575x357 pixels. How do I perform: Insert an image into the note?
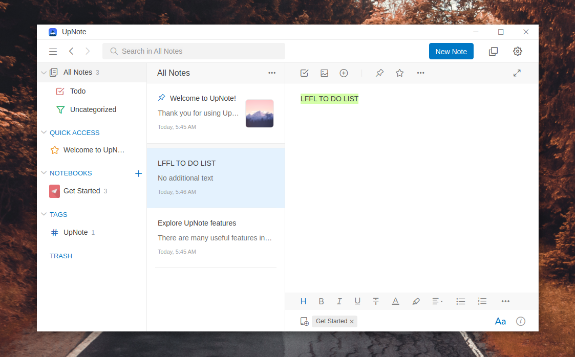tap(324, 73)
